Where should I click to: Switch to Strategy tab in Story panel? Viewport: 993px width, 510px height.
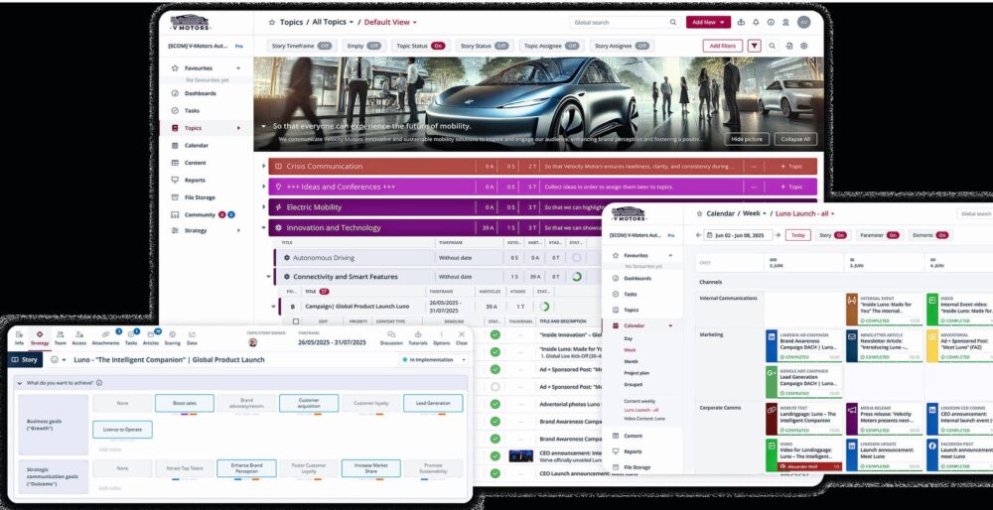pyautogui.click(x=40, y=337)
